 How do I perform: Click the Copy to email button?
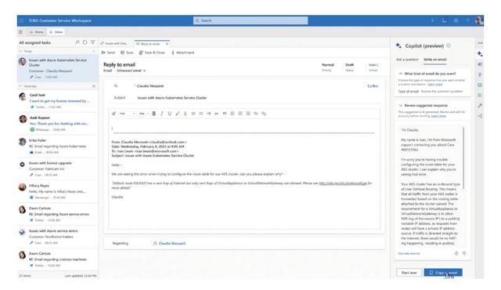[443, 273]
